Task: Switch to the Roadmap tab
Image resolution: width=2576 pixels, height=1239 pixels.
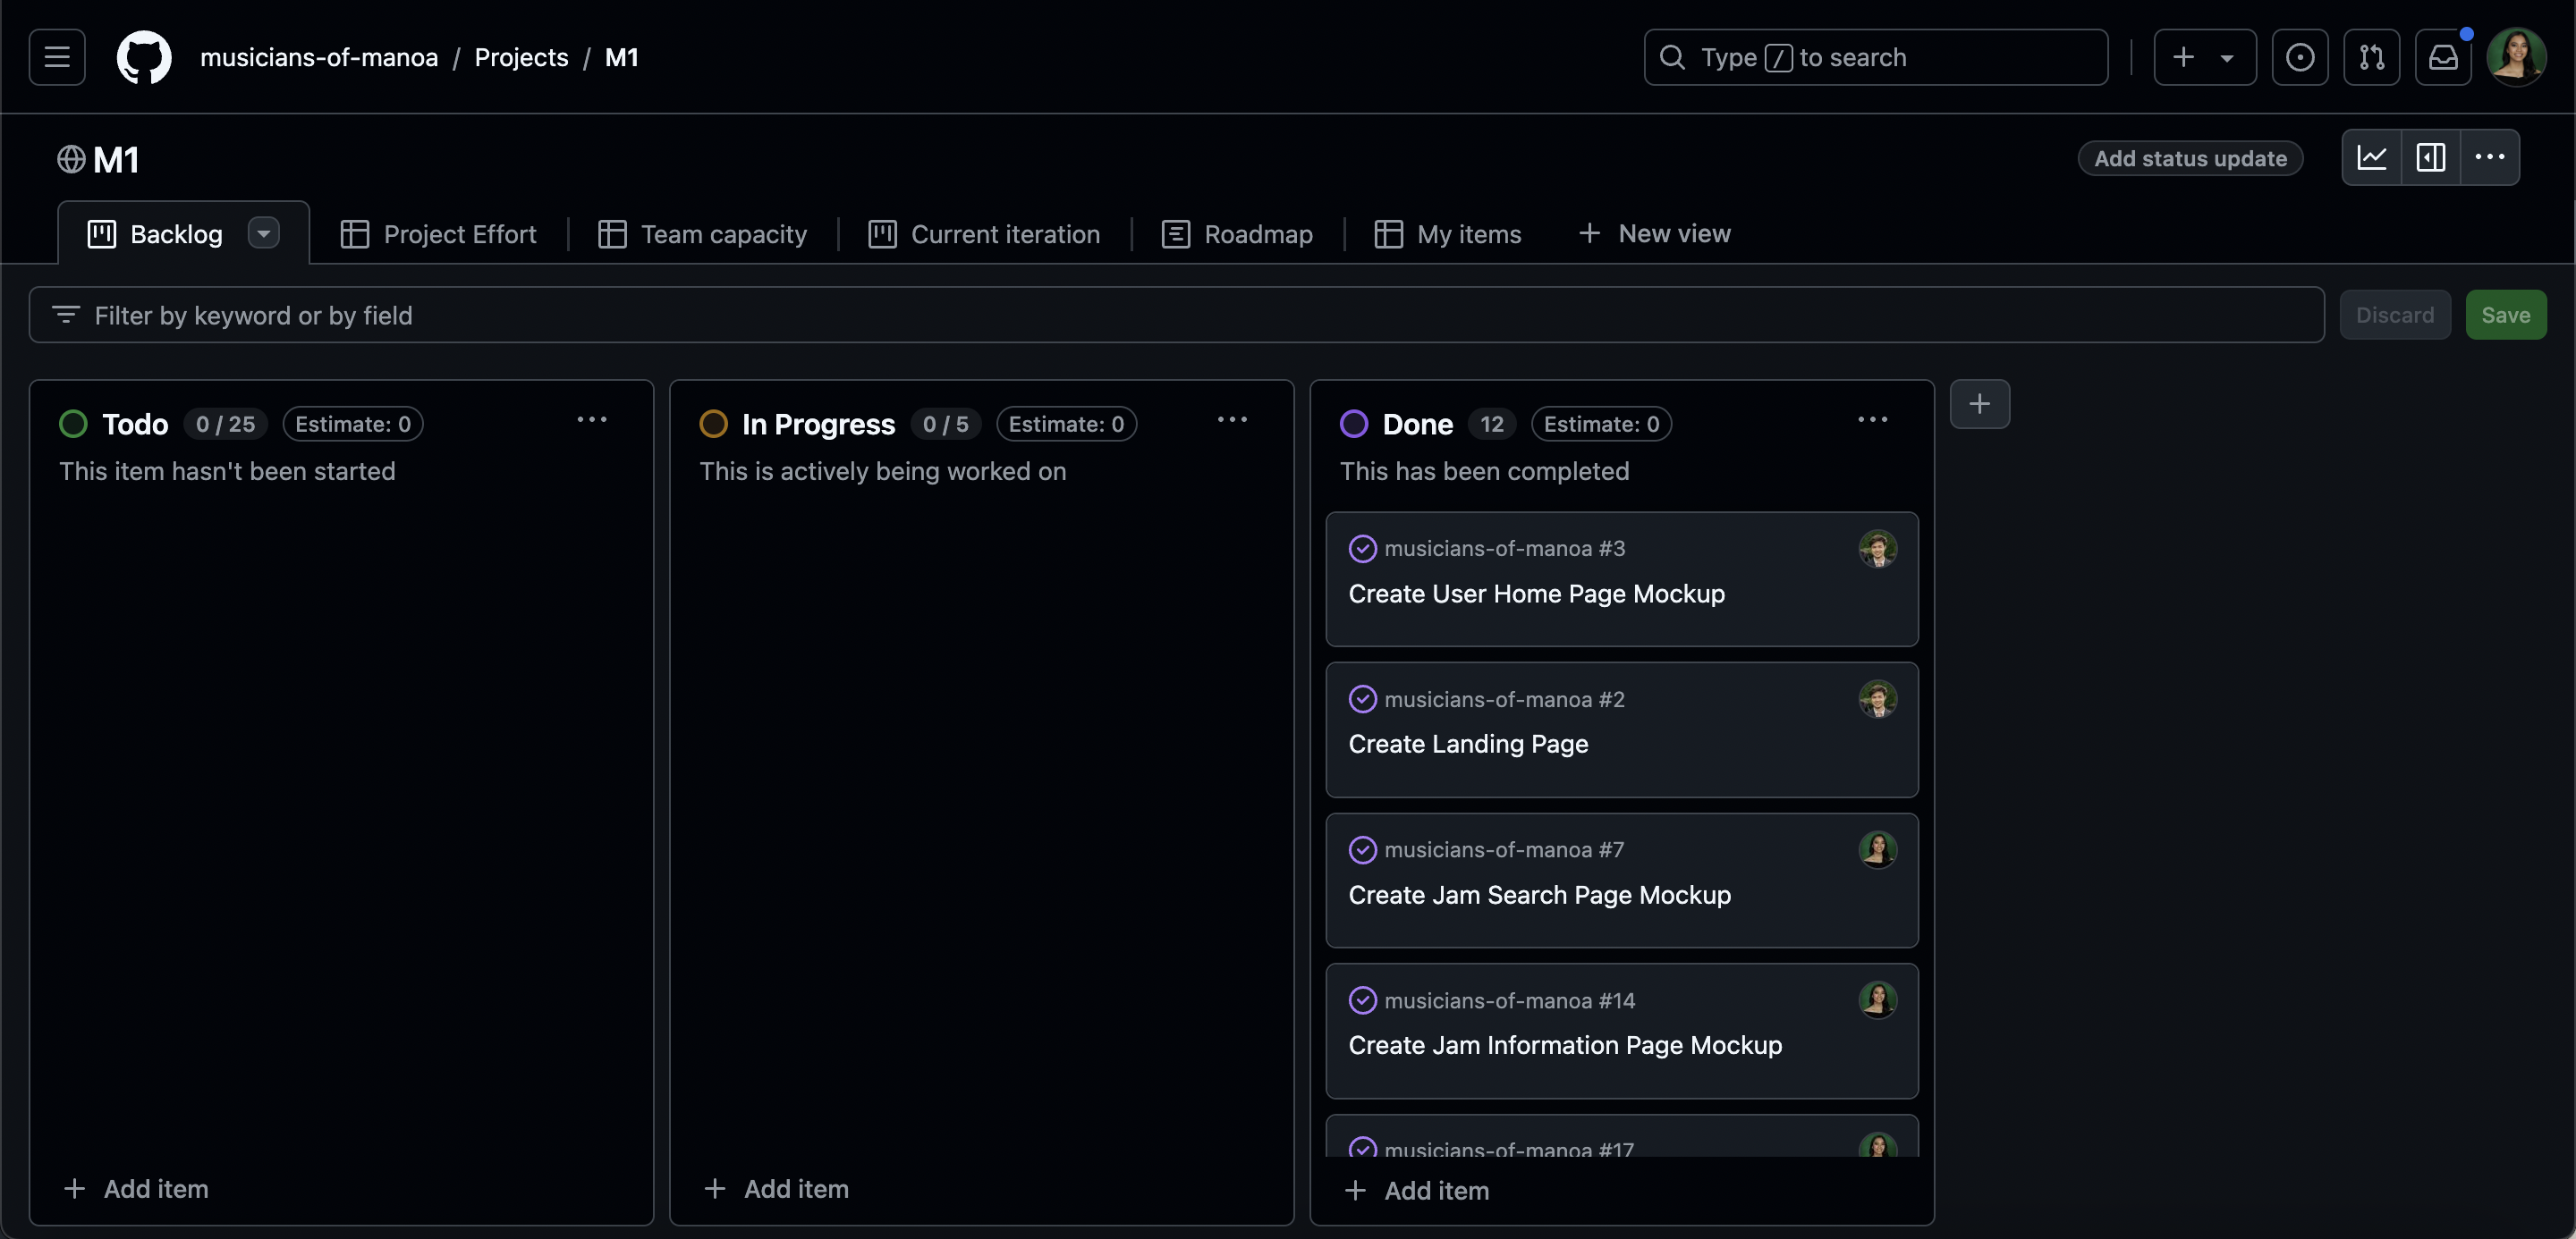Action: point(1237,234)
